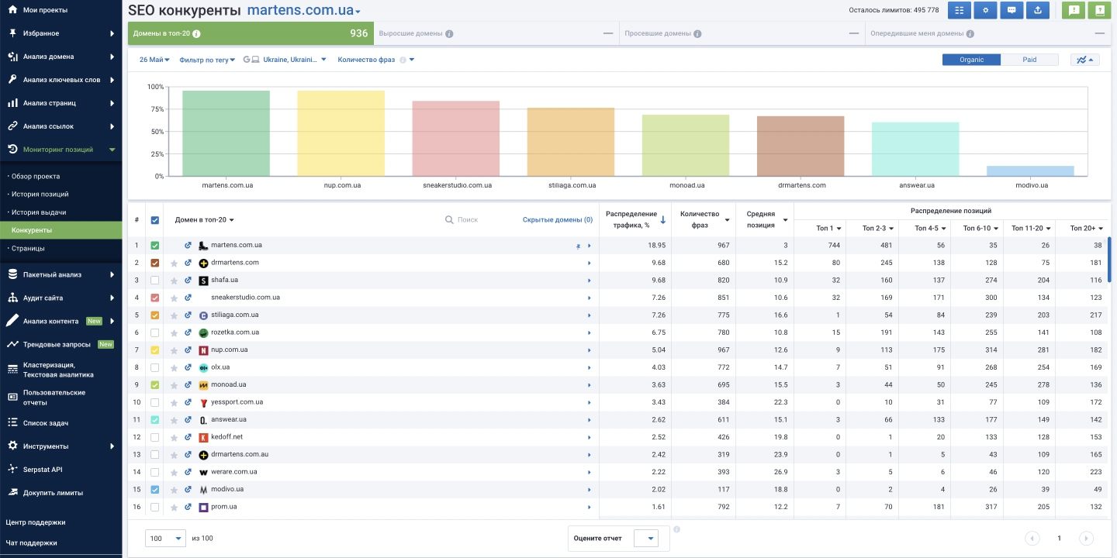1117x558 pixels.
Task: Star the drmartens.com domain
Action: pyautogui.click(x=175, y=263)
